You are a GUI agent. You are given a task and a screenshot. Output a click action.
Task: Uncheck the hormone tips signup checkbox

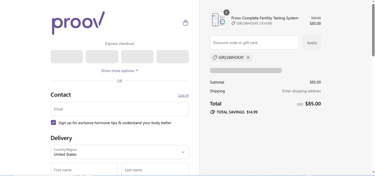53,123
